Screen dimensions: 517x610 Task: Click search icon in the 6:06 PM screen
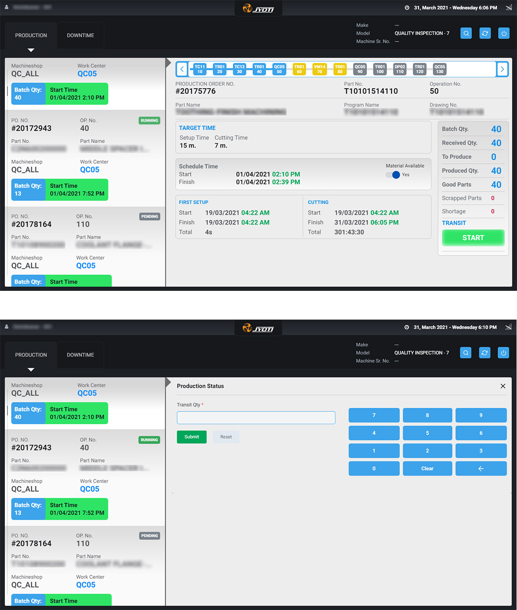point(466,34)
